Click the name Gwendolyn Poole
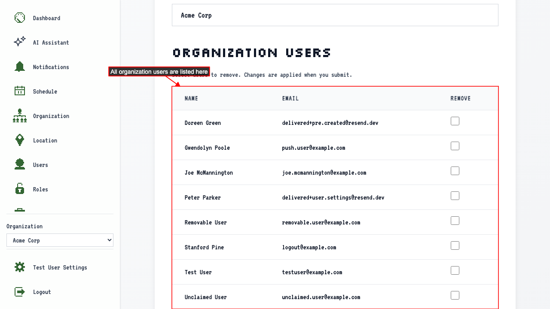Screen dimensions: 550x309 tap(207, 148)
